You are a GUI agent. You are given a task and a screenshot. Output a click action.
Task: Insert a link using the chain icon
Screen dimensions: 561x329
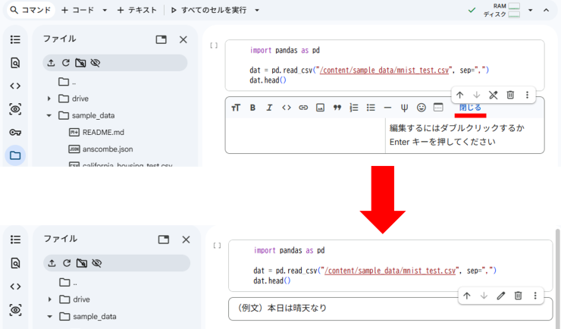[x=303, y=108]
